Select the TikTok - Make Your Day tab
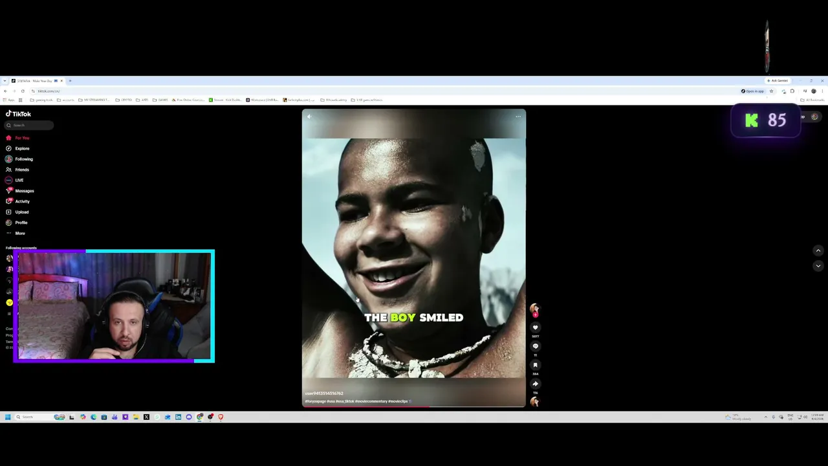This screenshot has width=828, height=466. (x=37, y=81)
